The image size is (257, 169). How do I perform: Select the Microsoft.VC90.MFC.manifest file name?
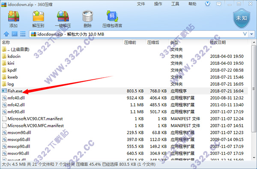36,126
